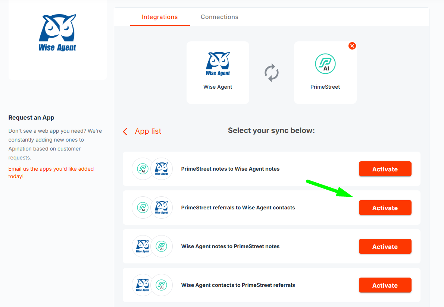Remove PrimeStreet with the red X icon
This screenshot has width=444, height=307.
352,46
